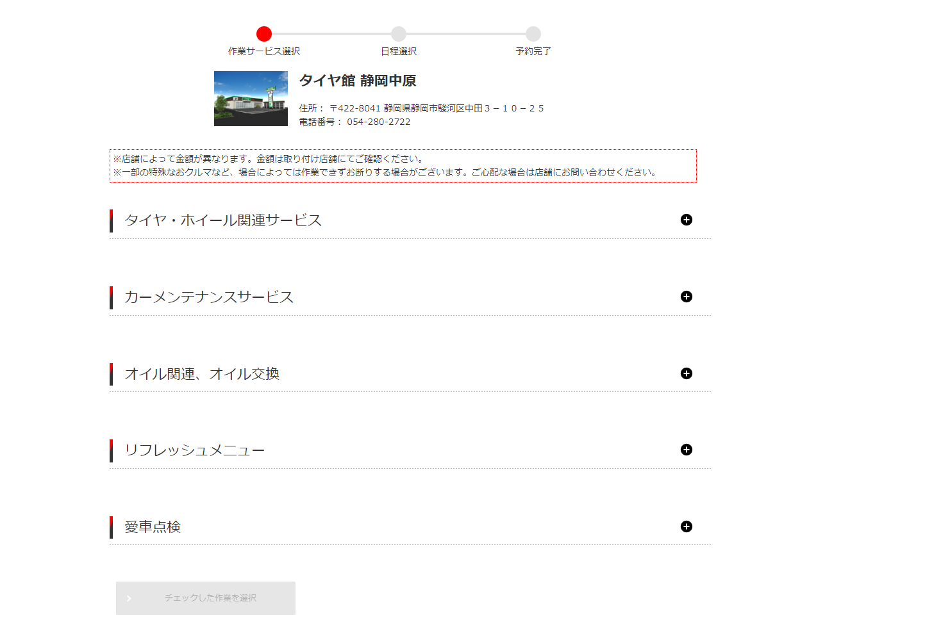Expand the タイヤ・ホイール関連サービス heading
The width and height of the screenshot is (925, 620).
[x=223, y=220]
